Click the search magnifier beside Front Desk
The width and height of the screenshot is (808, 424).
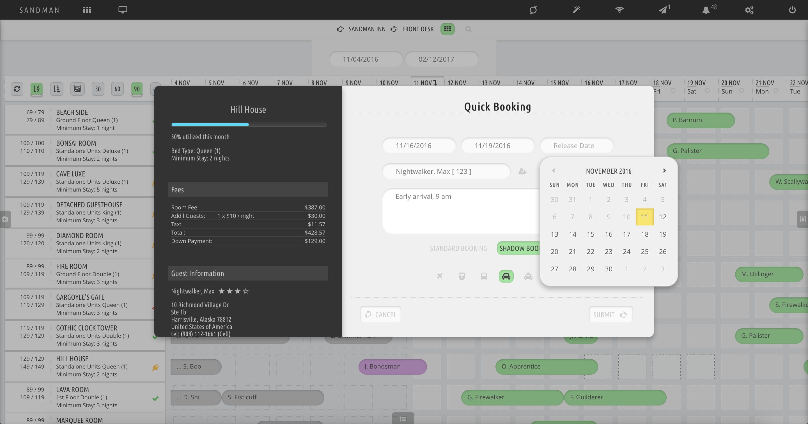pyautogui.click(x=468, y=29)
